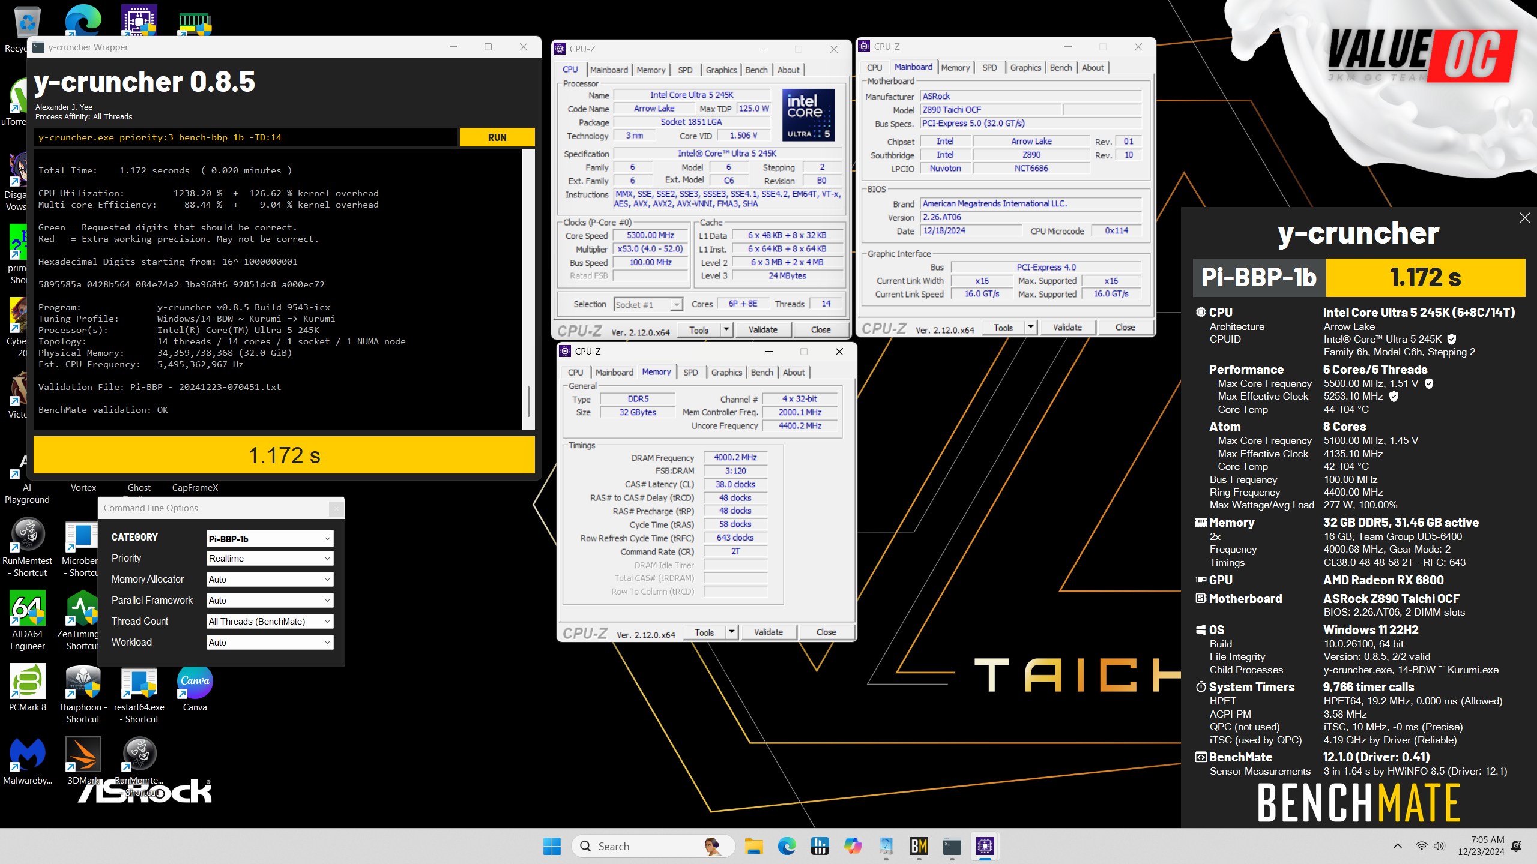Open the 3DMark desktop icon
This screenshot has height=864, width=1537.
pyautogui.click(x=83, y=761)
